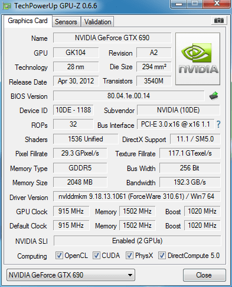Click the BIOS Version field
This screenshot has width=232, height=287.
129,96
